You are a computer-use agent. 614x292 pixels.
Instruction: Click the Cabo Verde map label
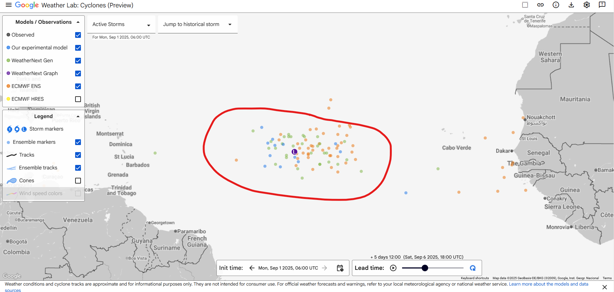[456, 148]
